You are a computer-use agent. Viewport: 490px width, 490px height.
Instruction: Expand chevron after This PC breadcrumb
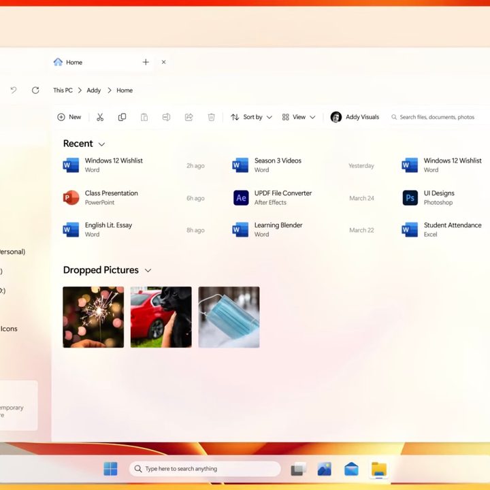(80, 91)
